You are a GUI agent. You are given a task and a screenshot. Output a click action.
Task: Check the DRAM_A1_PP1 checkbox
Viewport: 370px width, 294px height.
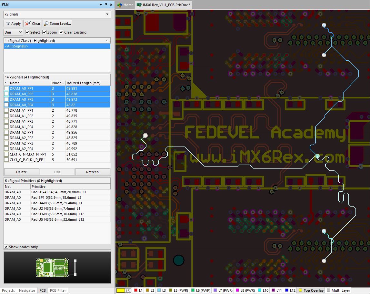click(6, 110)
